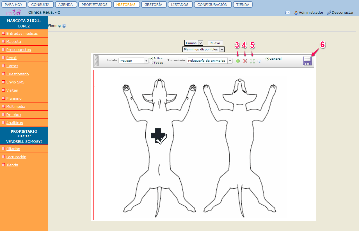This screenshot has height=231, width=359.
Task: Click the speech bubble comment icon
Action: click(259, 61)
